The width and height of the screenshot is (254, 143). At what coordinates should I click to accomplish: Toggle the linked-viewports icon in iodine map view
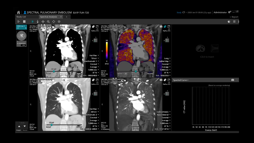[x=165, y=27]
